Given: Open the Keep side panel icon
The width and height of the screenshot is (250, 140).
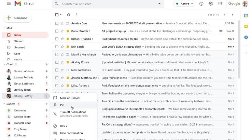Looking at the screenshot, I should 246,26.
